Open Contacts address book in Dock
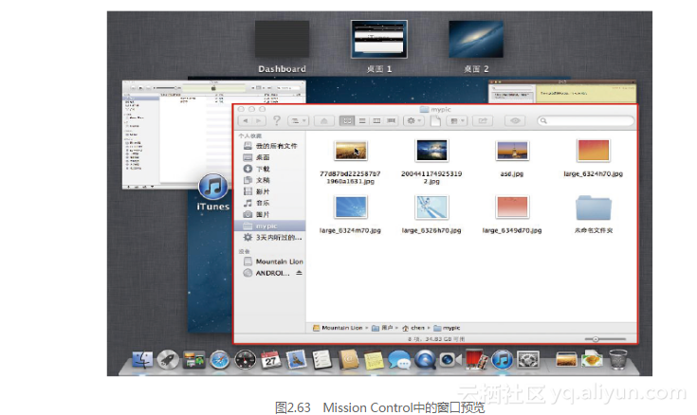This screenshot has height=415, width=697. [x=349, y=359]
